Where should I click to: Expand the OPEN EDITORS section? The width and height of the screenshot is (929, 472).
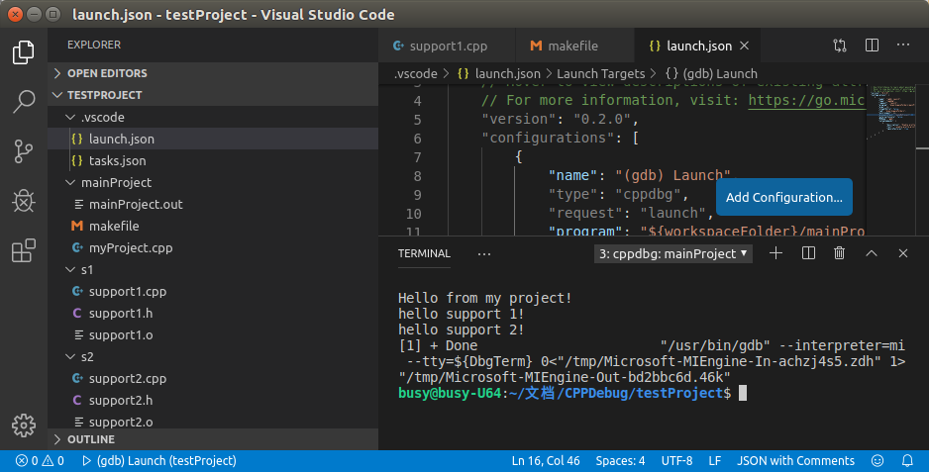pyautogui.click(x=213, y=73)
